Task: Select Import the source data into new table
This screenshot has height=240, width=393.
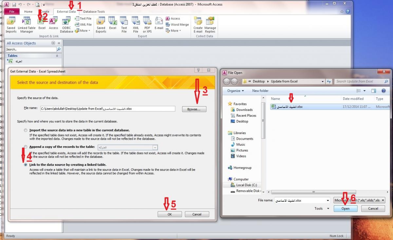Action: coord(26,130)
